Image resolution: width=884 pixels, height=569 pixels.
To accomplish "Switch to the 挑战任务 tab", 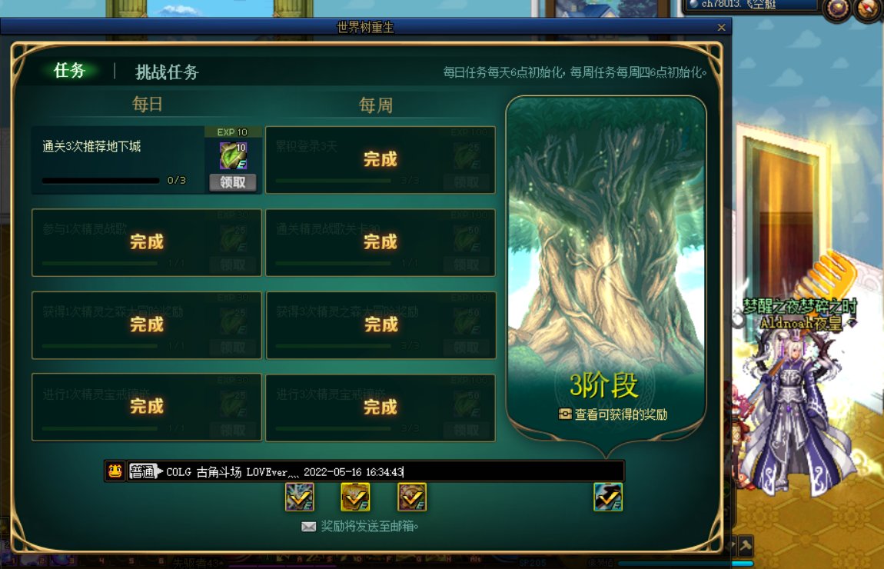I will [x=167, y=72].
